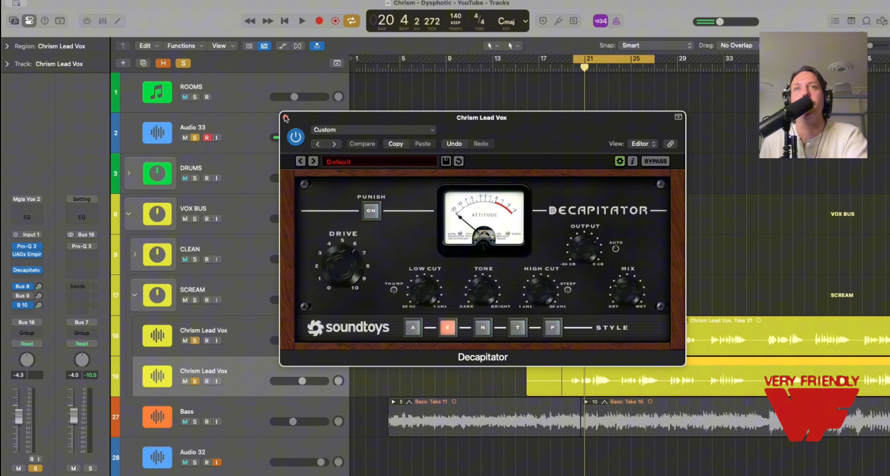Click the Fast Forward transport button
Image resolution: width=890 pixels, height=476 pixels.
tap(268, 21)
